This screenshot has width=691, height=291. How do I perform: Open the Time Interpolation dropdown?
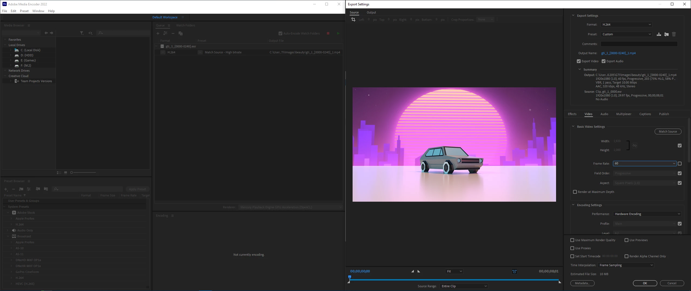coord(626,265)
